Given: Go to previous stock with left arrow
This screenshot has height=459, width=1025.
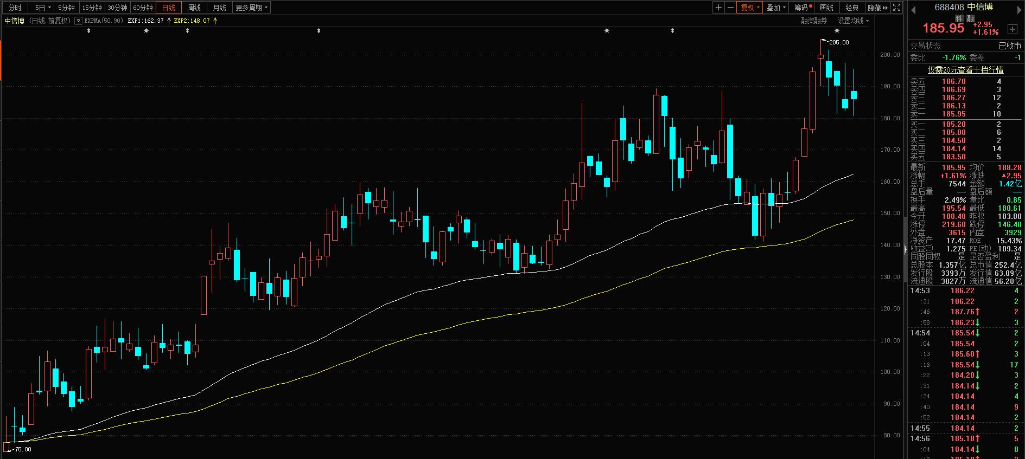Looking at the screenshot, I should tap(913, 9).
